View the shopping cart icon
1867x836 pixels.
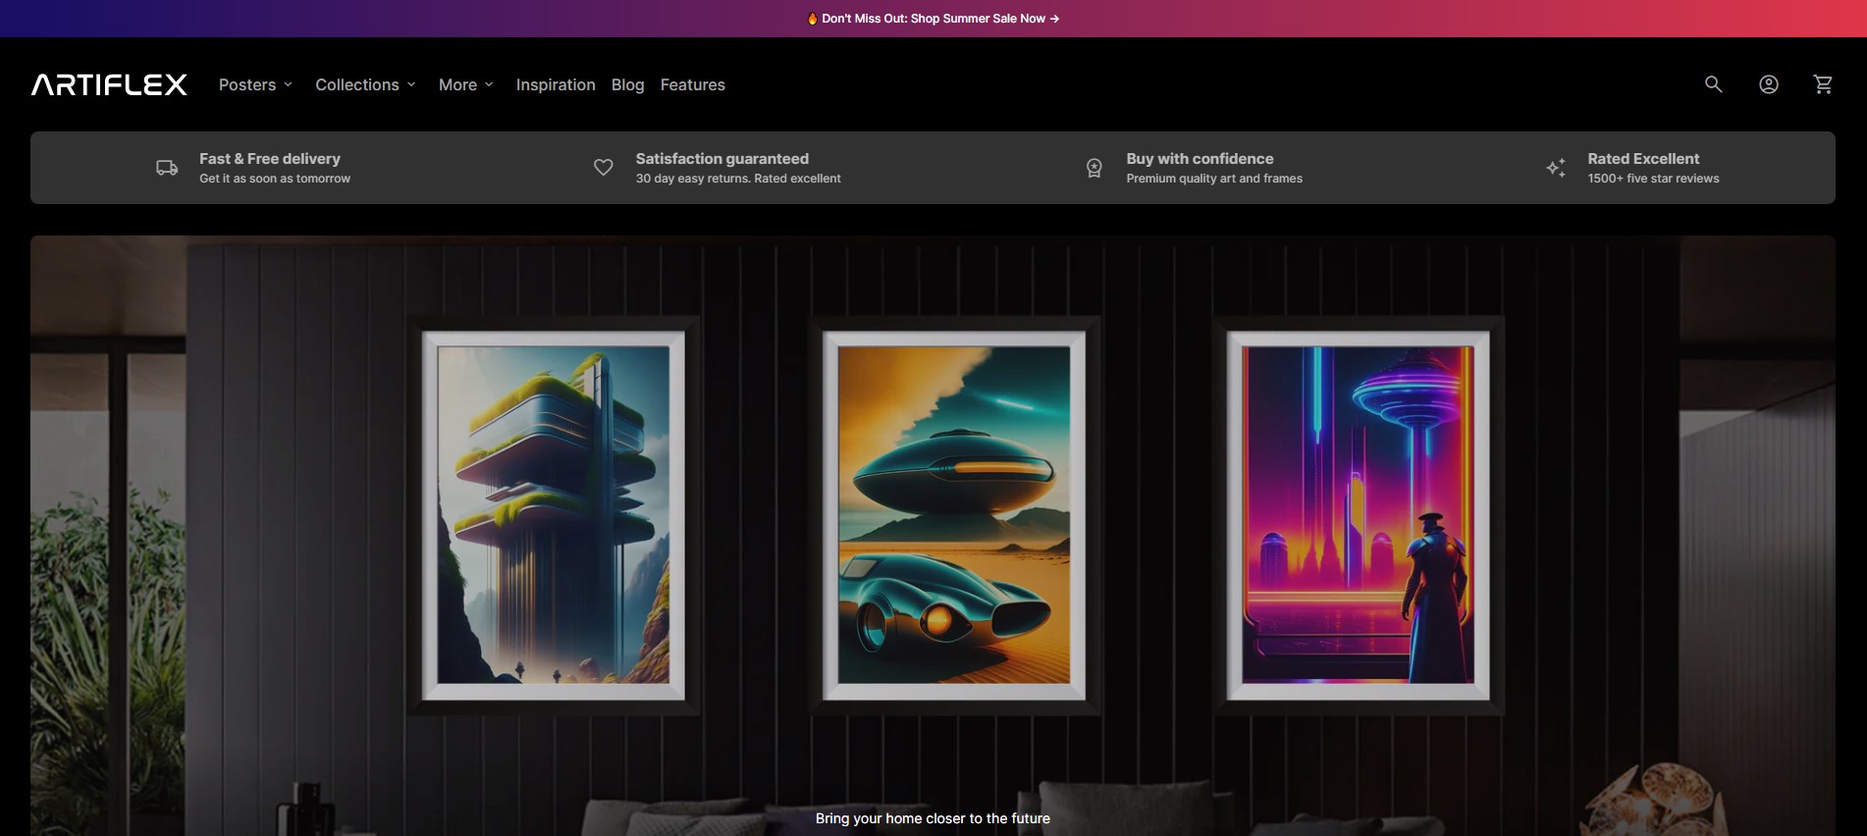[x=1823, y=84]
